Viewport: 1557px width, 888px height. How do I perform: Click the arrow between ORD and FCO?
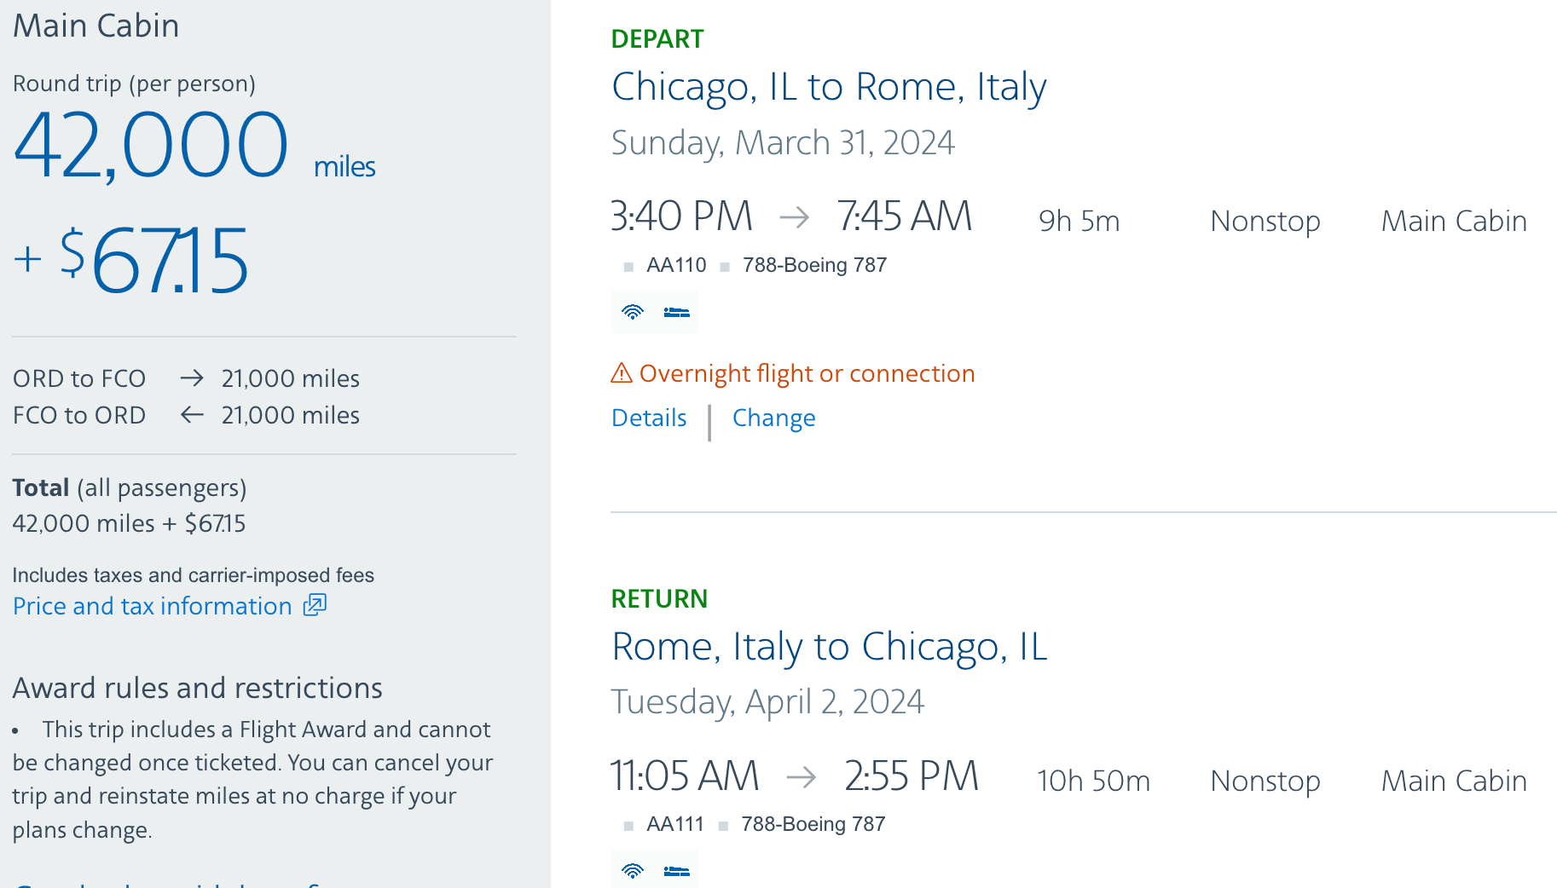[193, 378]
